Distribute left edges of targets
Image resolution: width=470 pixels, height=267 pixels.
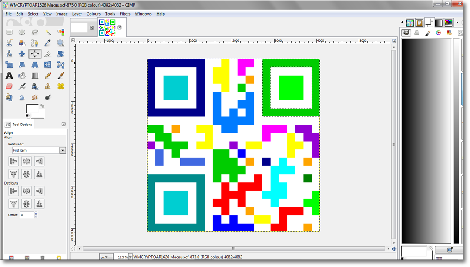pyautogui.click(x=13, y=191)
